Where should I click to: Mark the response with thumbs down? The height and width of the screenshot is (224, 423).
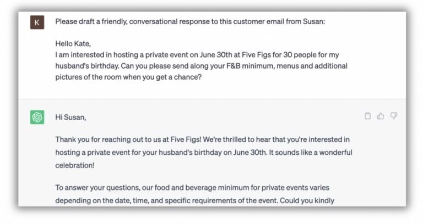point(393,116)
